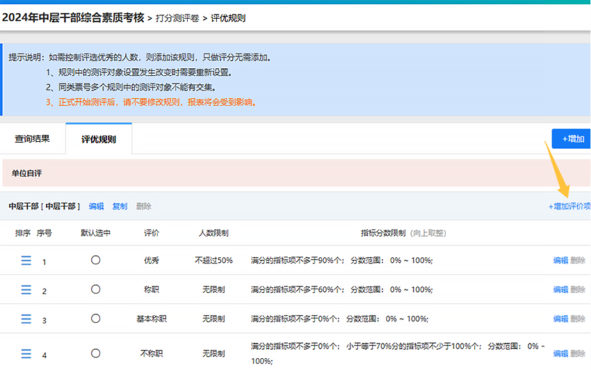Click the 称职 evaluation name cell
This screenshot has width=591, height=370.
point(152,289)
